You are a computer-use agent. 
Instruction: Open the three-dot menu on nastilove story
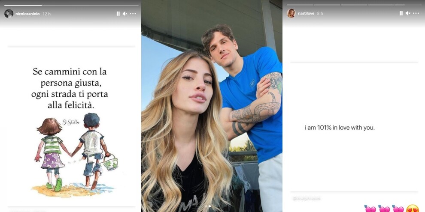(x=416, y=13)
